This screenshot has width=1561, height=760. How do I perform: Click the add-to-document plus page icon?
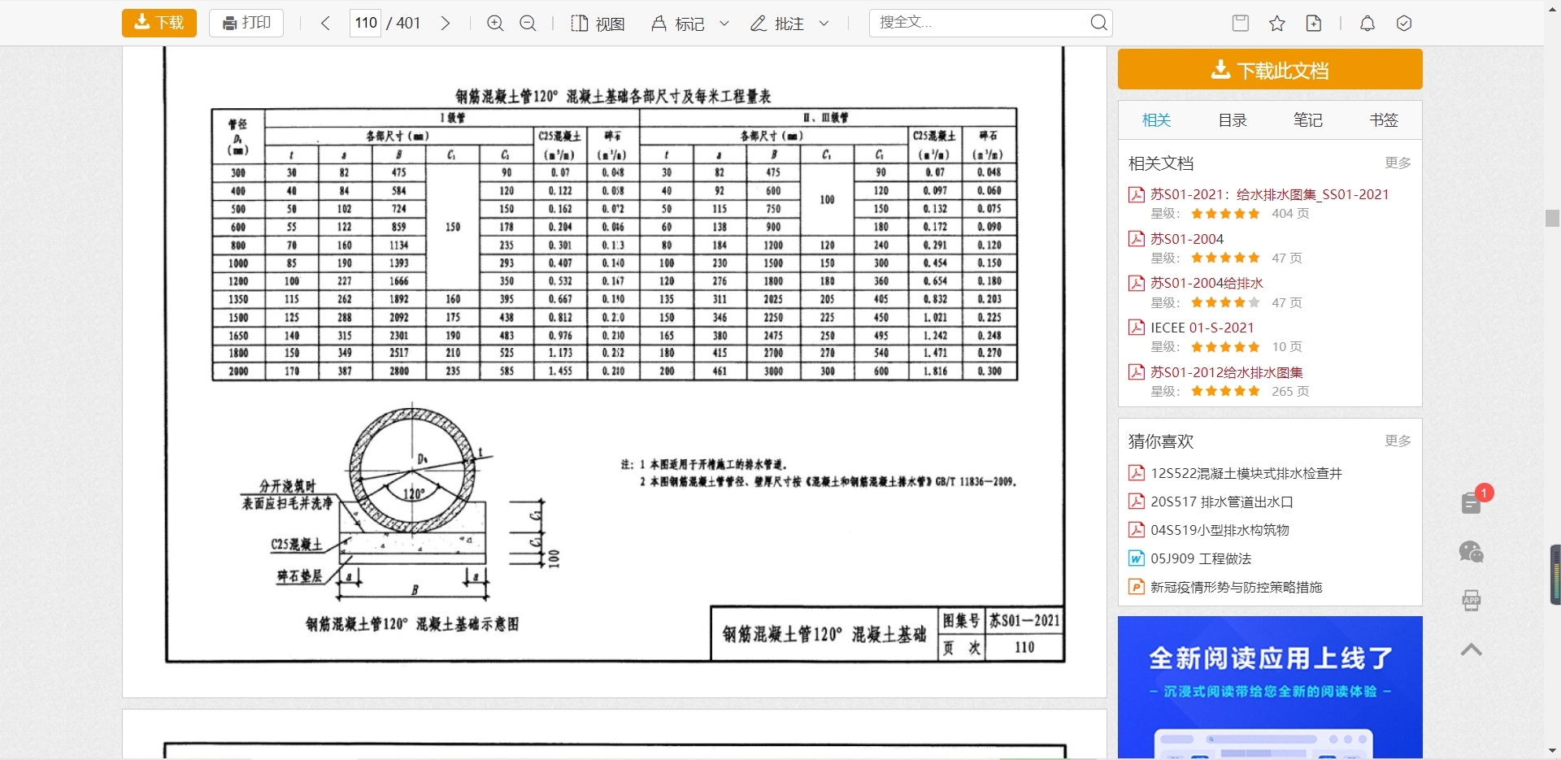coord(1314,23)
